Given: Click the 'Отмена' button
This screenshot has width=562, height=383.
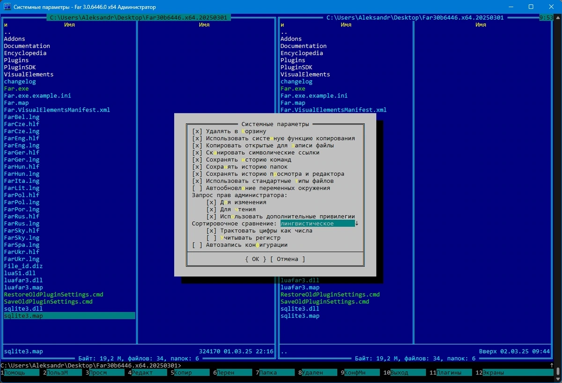Looking at the screenshot, I should (288, 259).
